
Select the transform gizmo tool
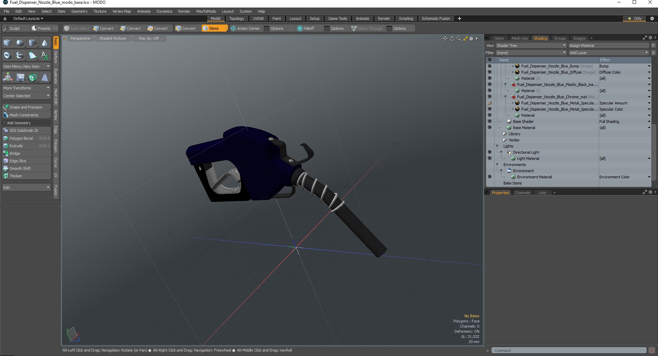coord(7,77)
